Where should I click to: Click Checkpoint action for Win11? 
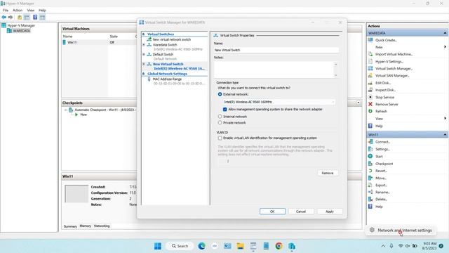(x=384, y=164)
